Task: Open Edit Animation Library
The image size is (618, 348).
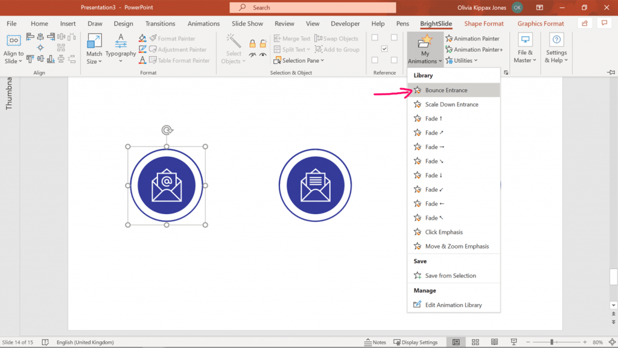Action: click(x=454, y=305)
